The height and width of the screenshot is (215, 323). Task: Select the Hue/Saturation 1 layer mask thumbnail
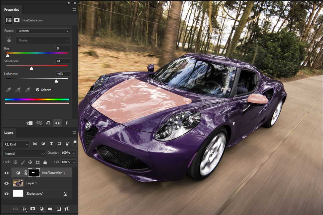click(34, 173)
